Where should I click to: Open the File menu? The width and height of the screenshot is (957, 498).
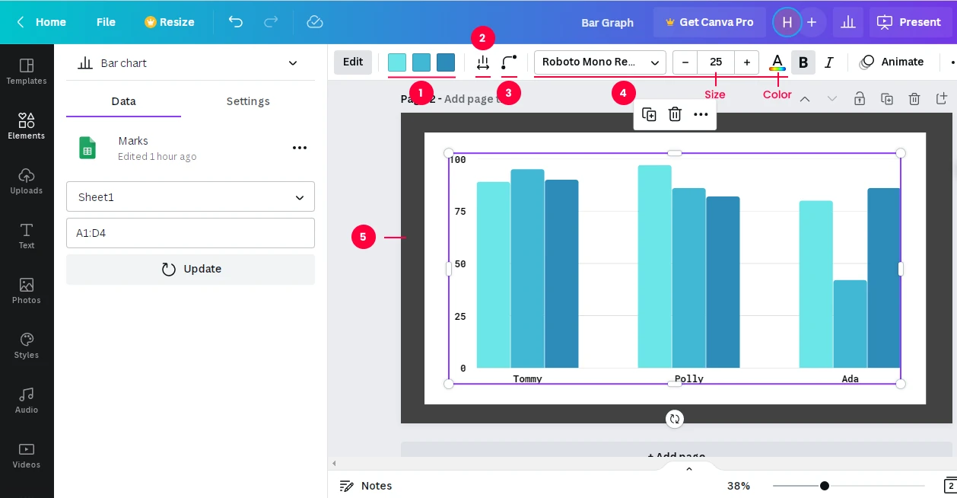[106, 22]
